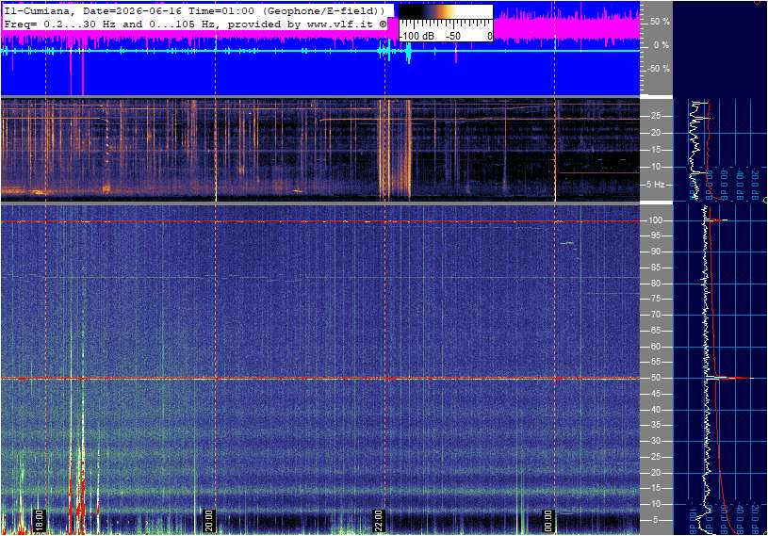Click the 18:00 time marker

point(40,520)
